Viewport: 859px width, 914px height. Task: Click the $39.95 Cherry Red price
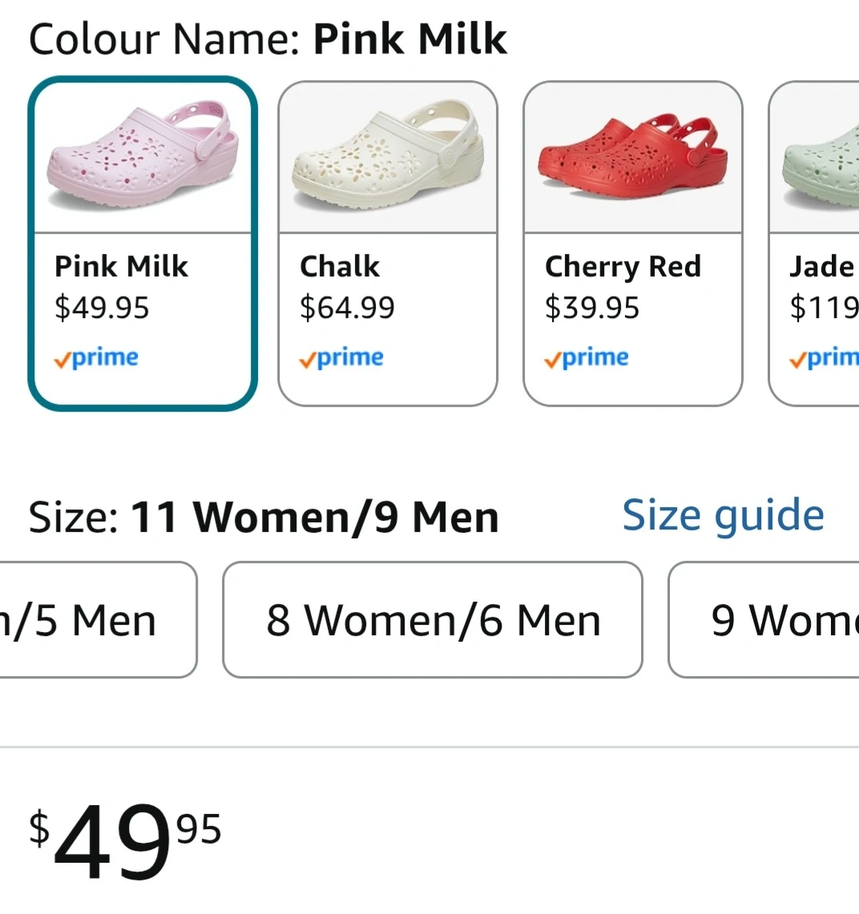click(592, 308)
